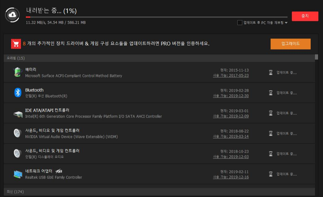Expand the 최신 (174) section header
The image size is (323, 197).
(x=159, y=192)
